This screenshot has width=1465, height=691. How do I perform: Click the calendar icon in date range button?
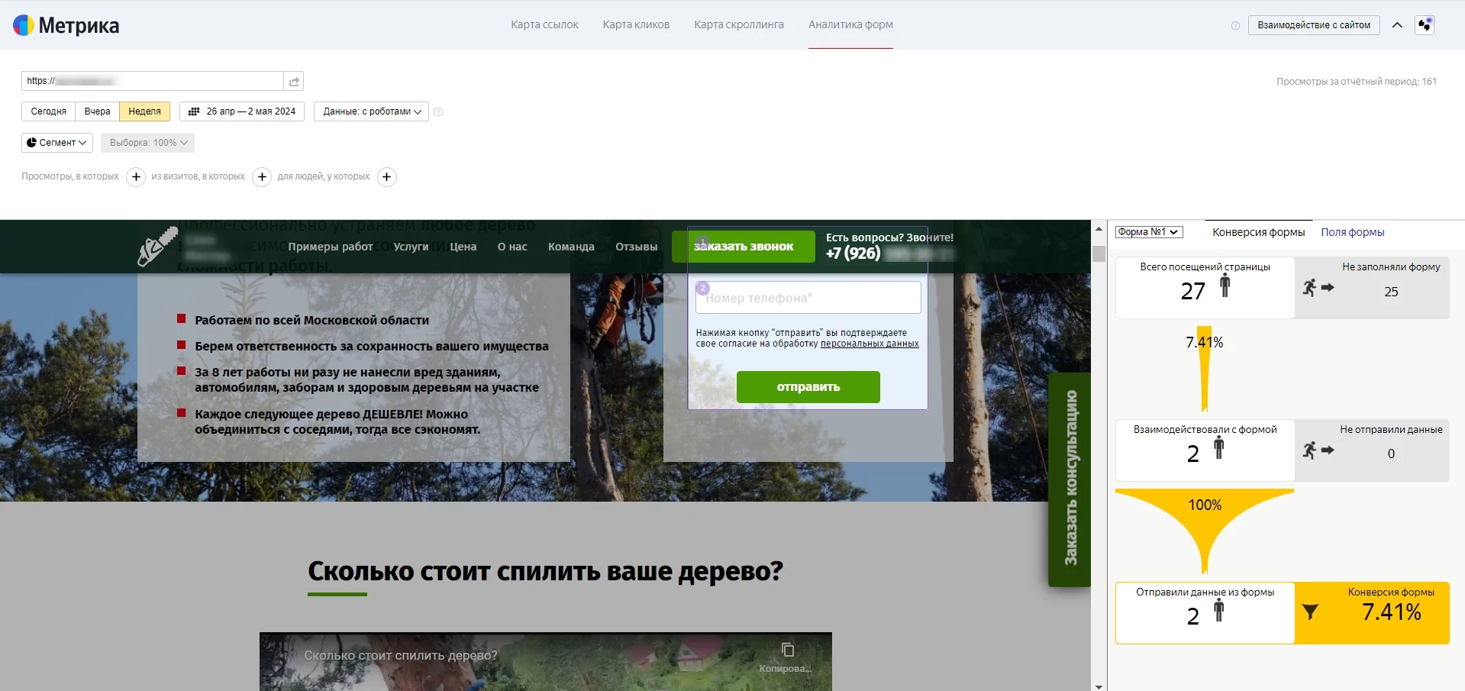(x=194, y=111)
